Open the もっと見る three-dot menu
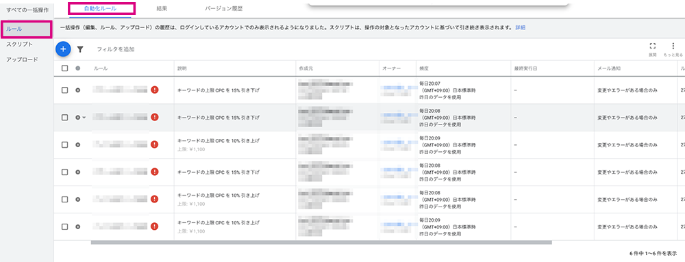685x262 pixels. [673, 46]
